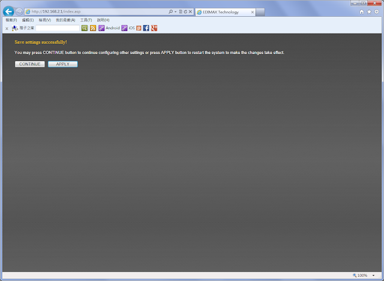Click the zoom level 100% indicator
The height and width of the screenshot is (281, 384).
point(360,276)
